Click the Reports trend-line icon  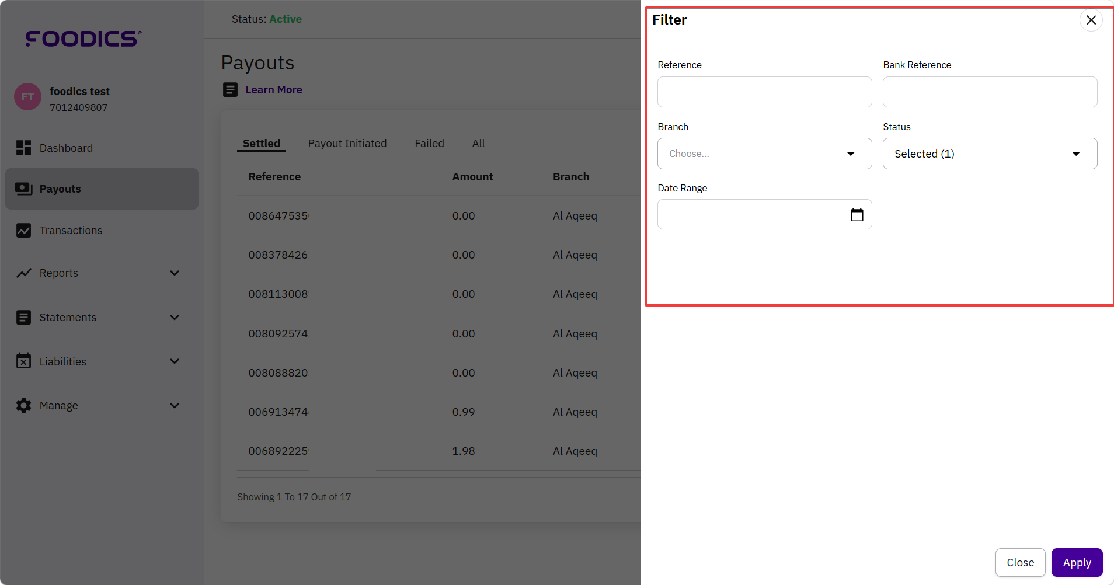23,273
